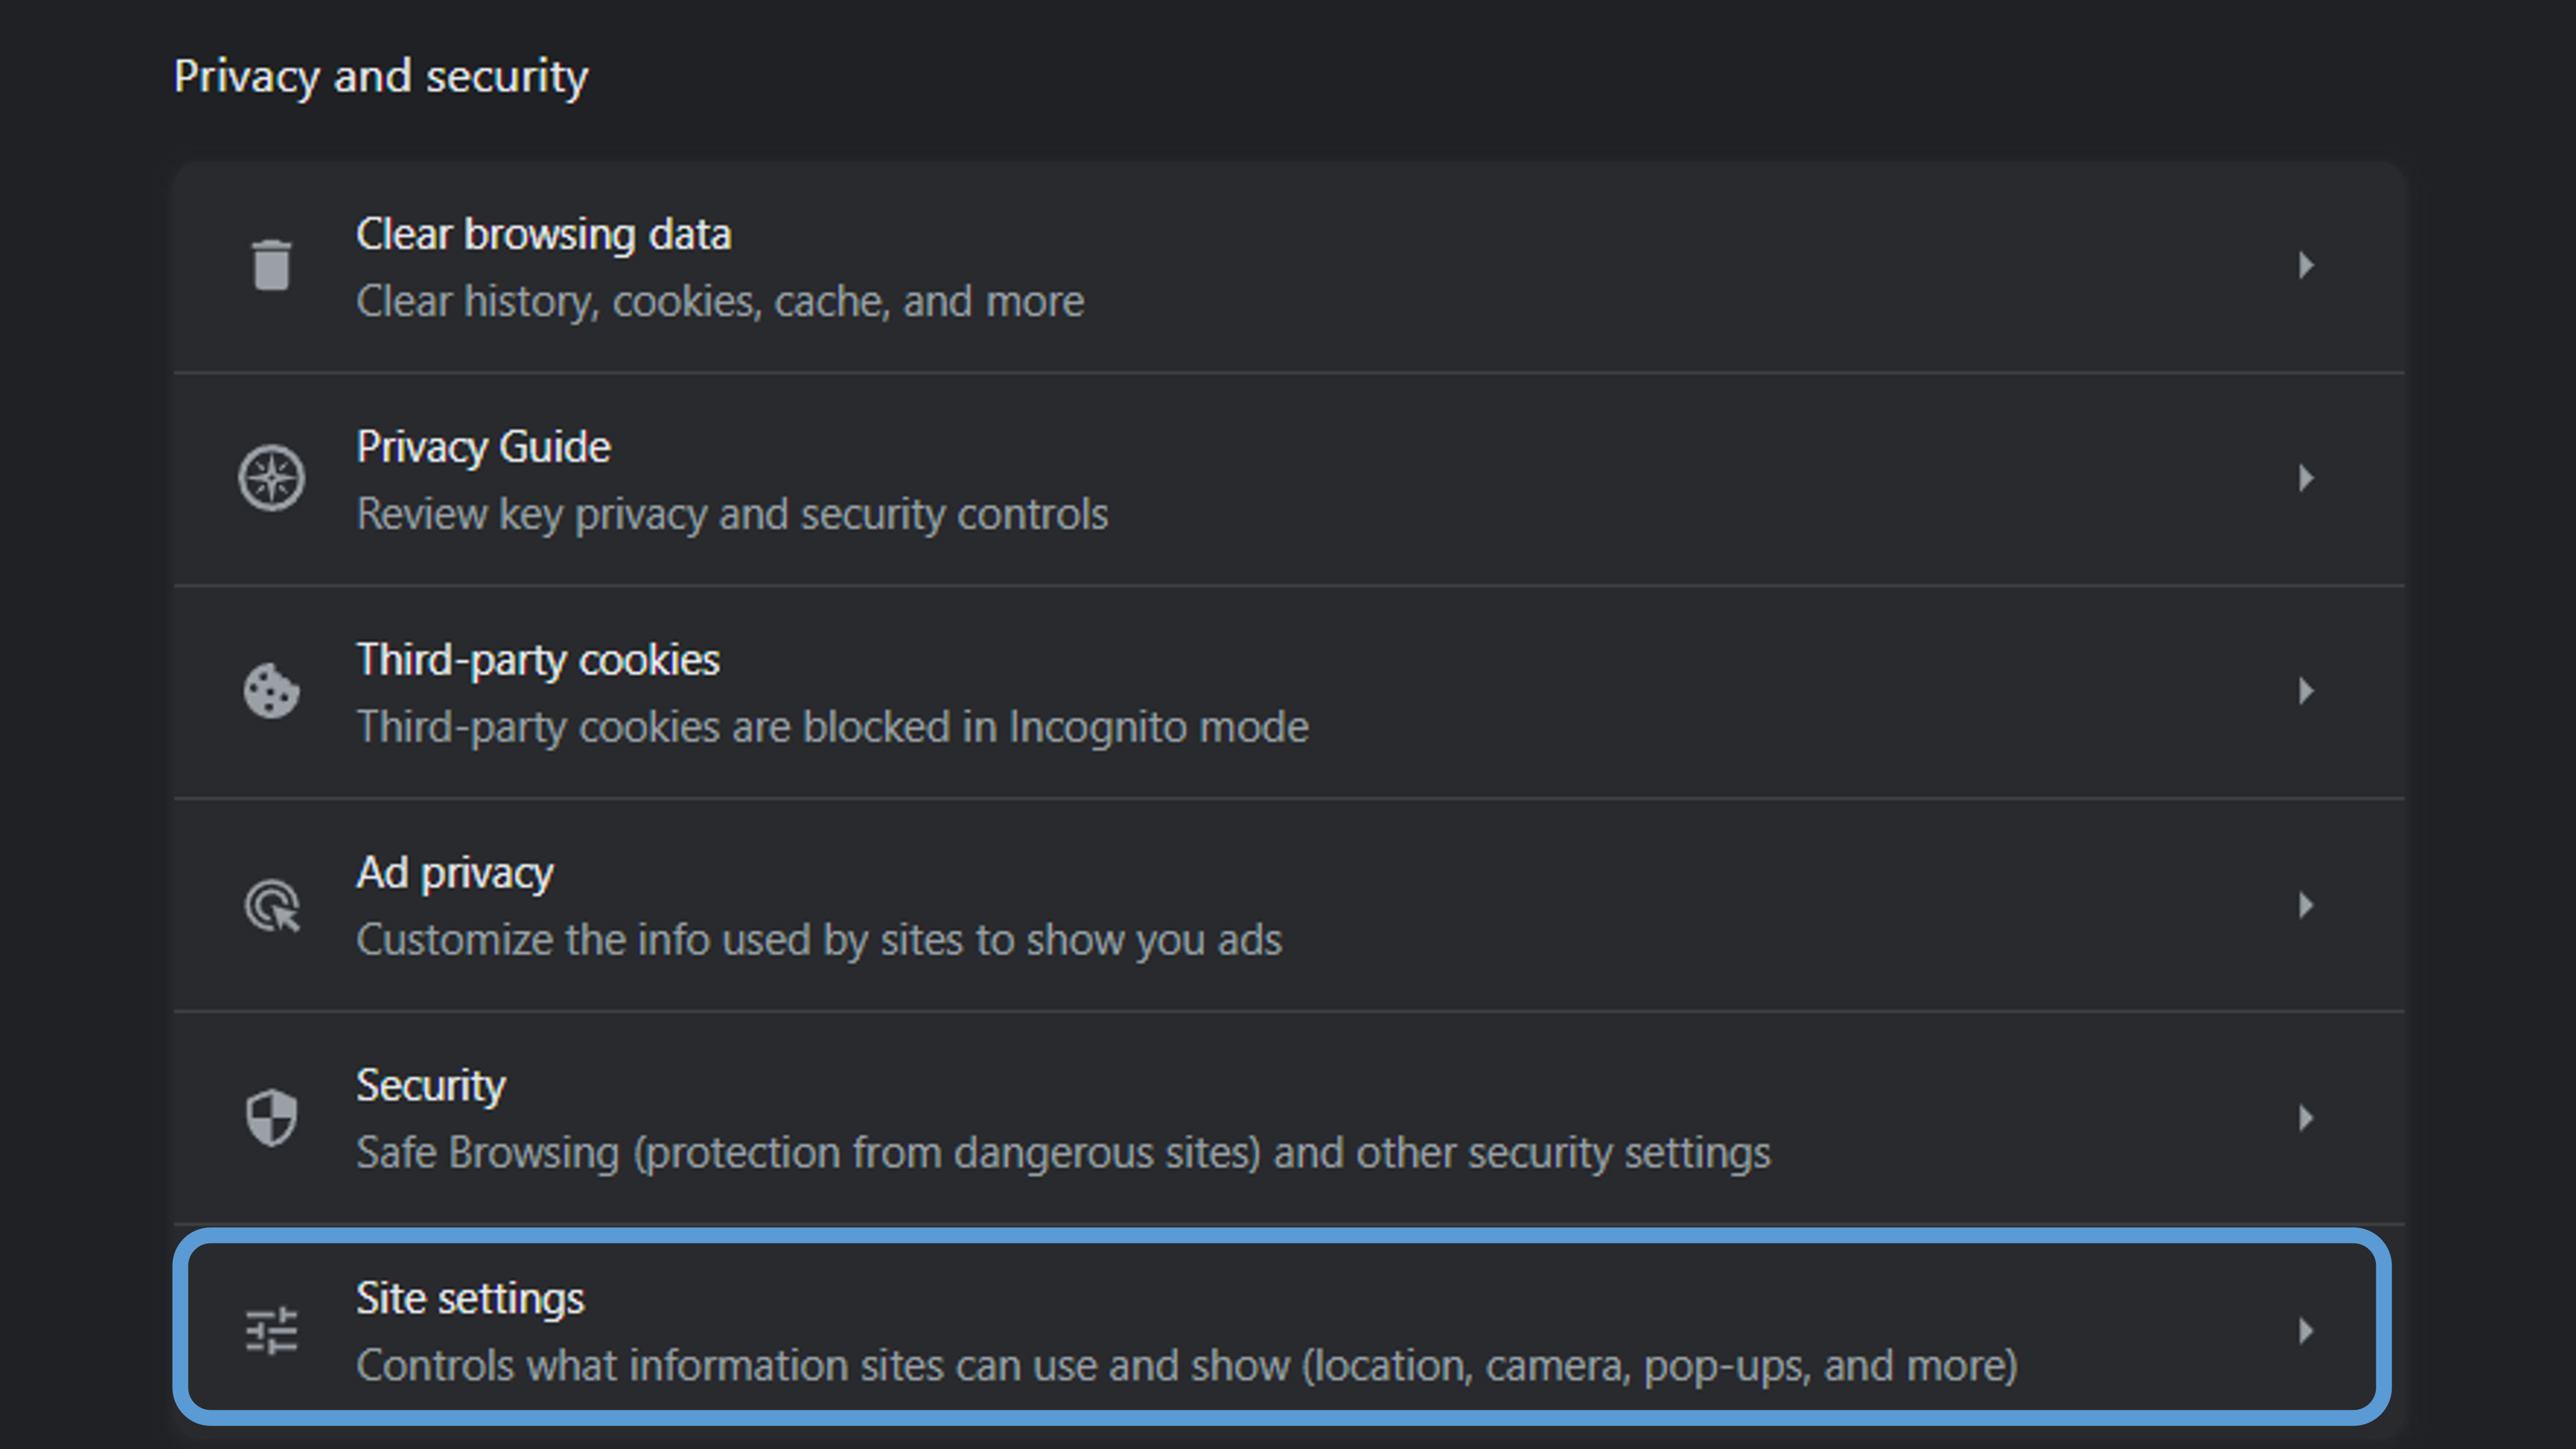Click the Privacy and security heading
The width and height of the screenshot is (2576, 1449).
(x=381, y=77)
